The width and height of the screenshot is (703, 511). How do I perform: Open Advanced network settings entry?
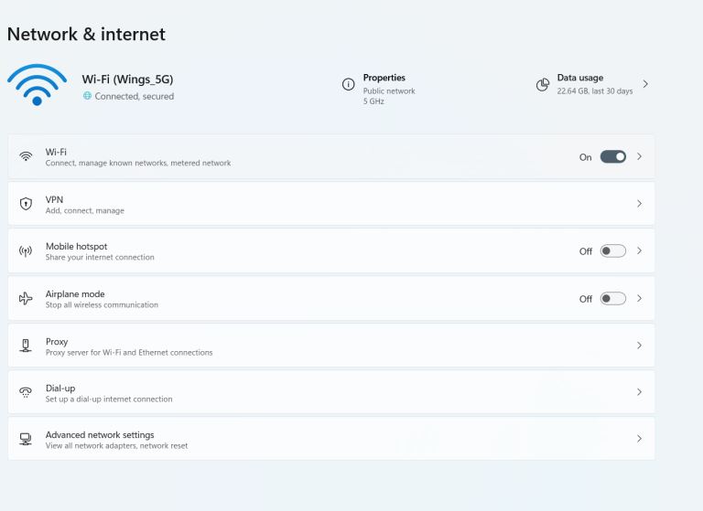331,439
